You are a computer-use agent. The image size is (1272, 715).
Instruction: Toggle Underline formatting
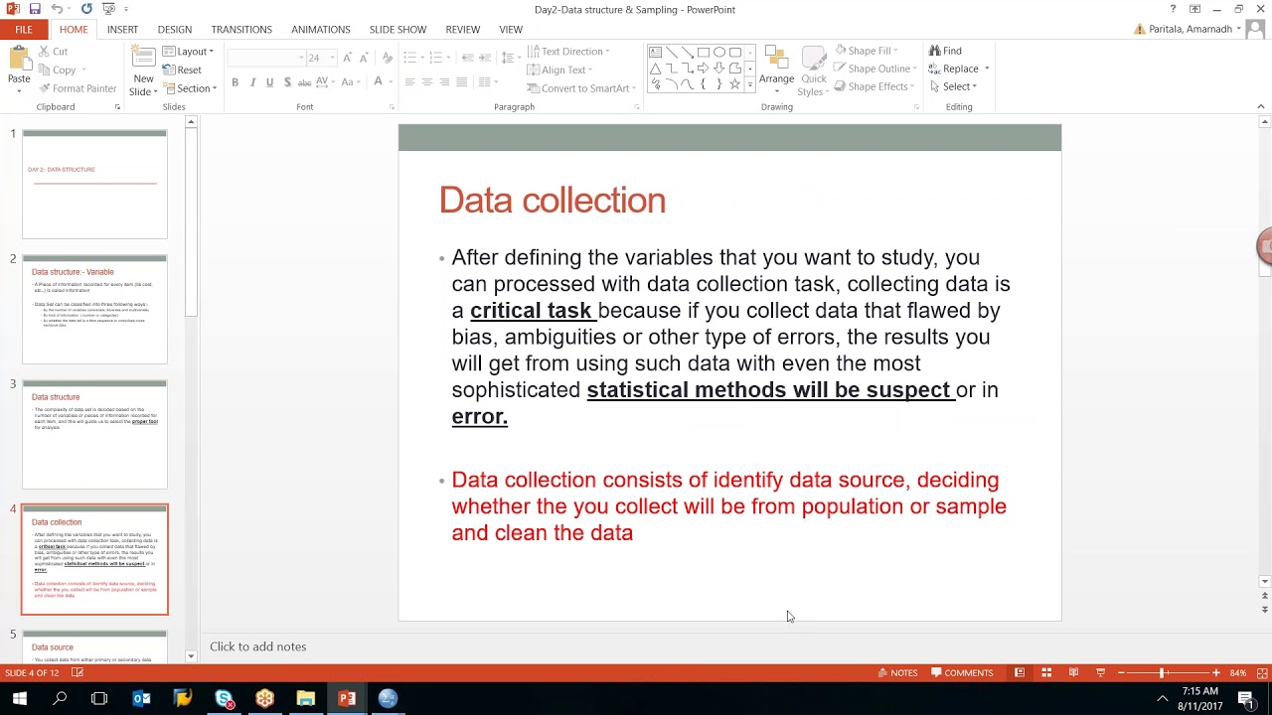point(269,82)
